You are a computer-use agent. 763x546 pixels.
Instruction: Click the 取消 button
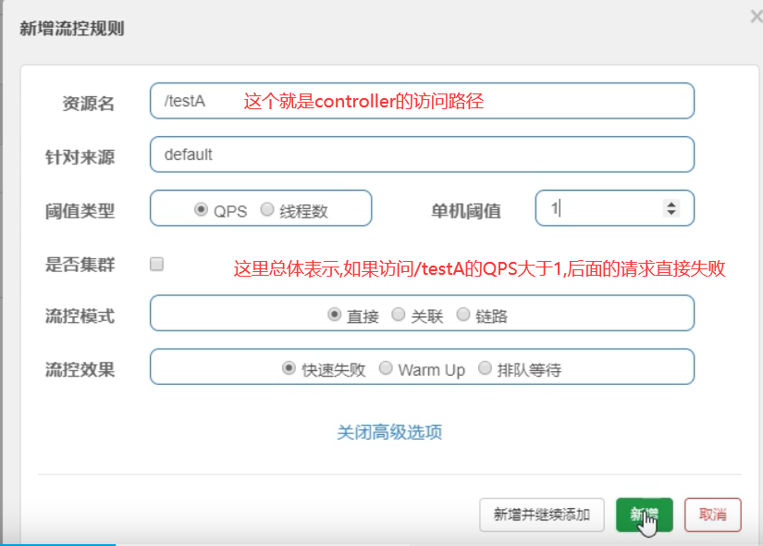(x=713, y=515)
